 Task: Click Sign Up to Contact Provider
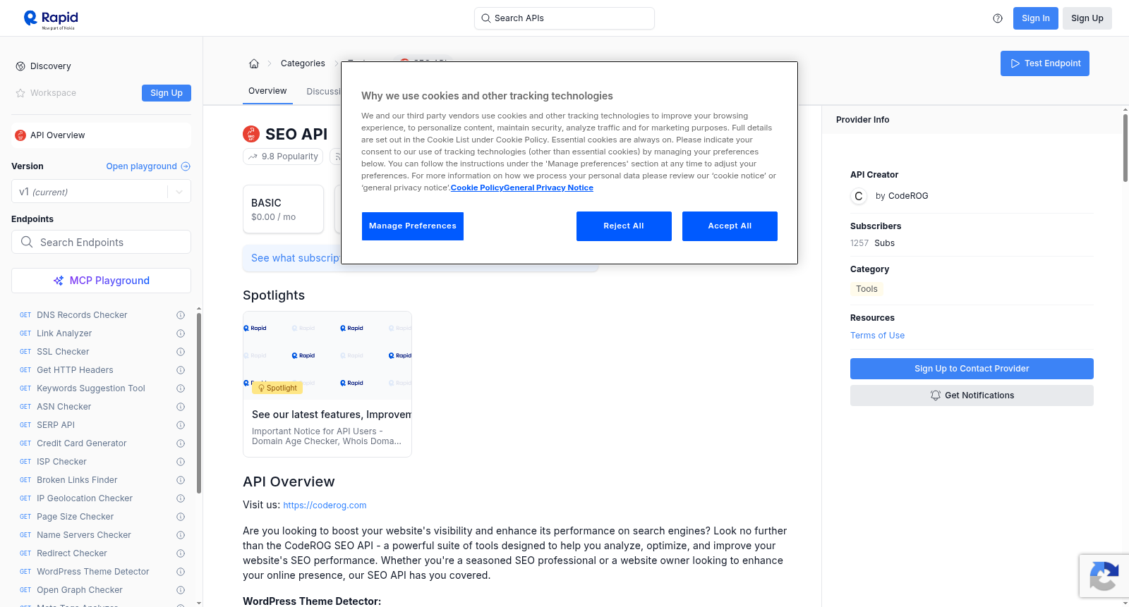click(972, 369)
